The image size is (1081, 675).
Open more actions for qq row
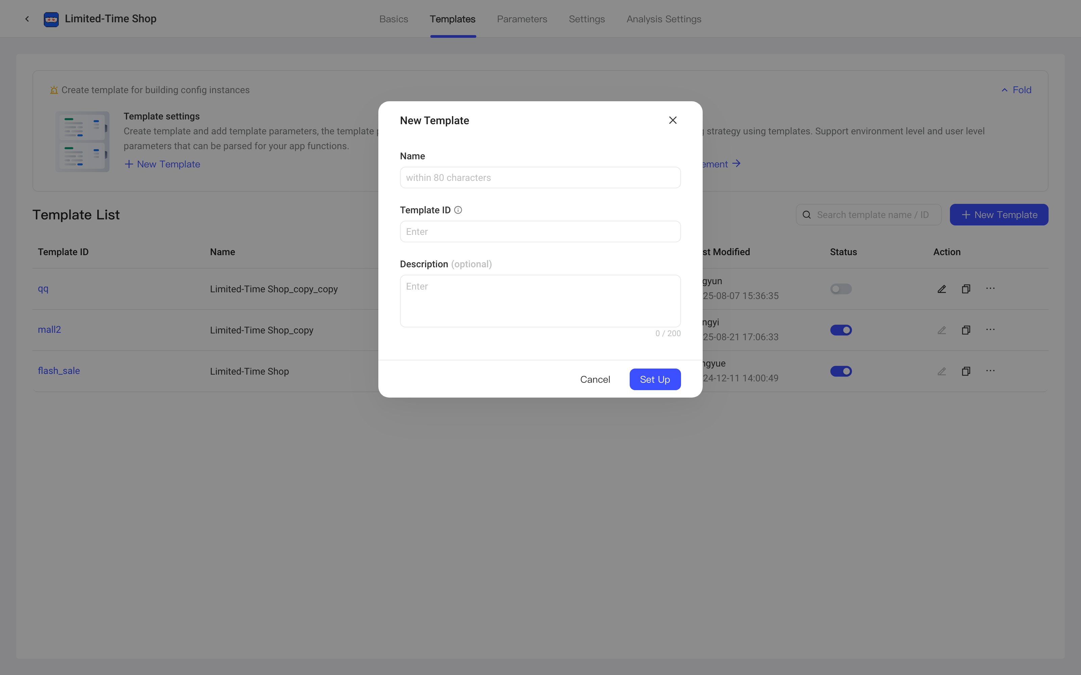coord(990,288)
